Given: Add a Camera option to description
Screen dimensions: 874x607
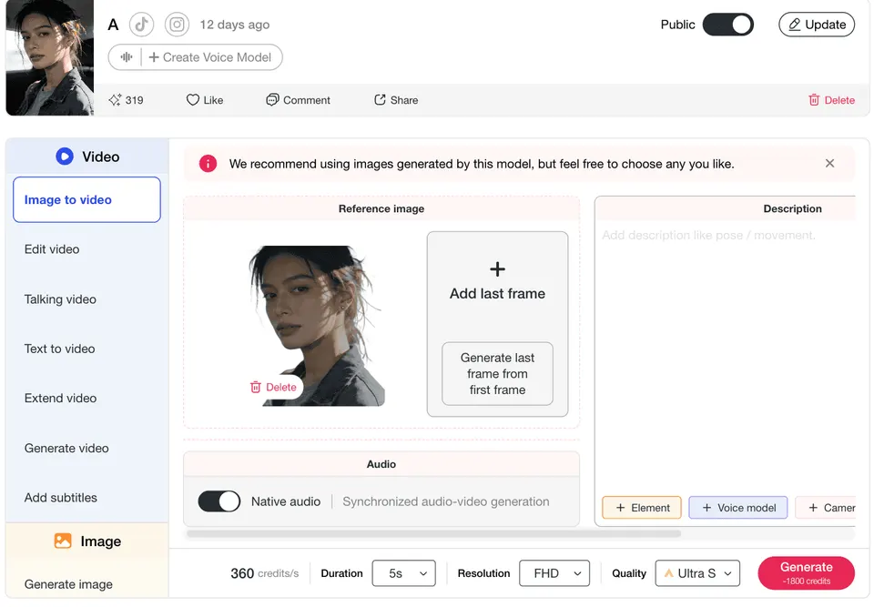Looking at the screenshot, I should 826,508.
